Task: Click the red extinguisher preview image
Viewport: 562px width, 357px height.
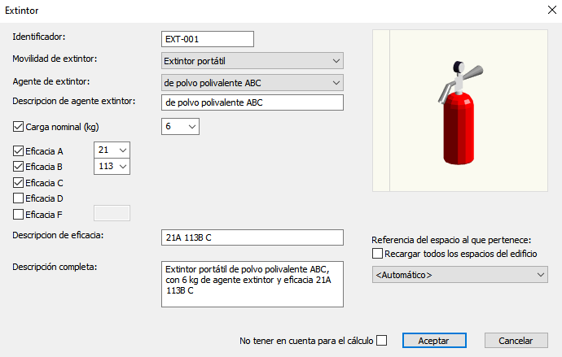Action: pyautogui.click(x=460, y=110)
